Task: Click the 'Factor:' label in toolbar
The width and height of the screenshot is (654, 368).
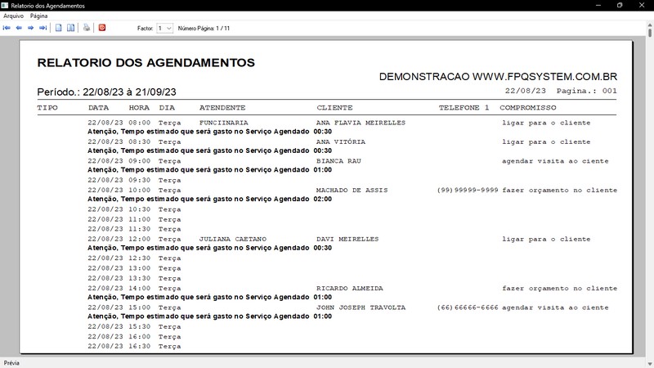Action: coord(146,29)
